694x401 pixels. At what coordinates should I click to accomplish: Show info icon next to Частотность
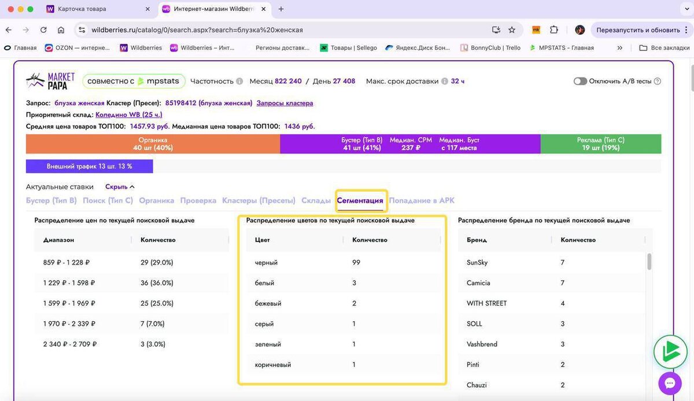(x=239, y=81)
